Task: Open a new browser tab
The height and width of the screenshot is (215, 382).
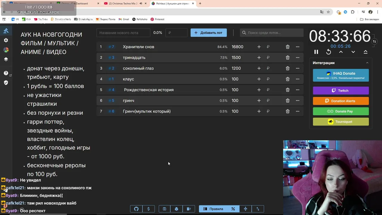Action: [x=200, y=4]
